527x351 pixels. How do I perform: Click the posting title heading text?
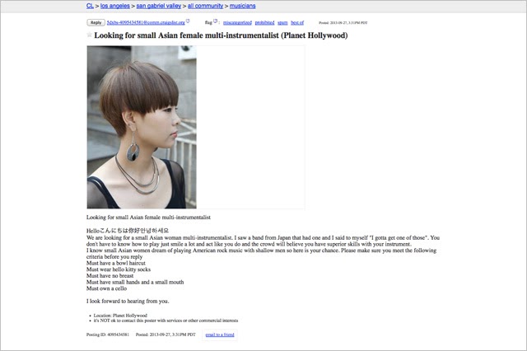point(221,35)
